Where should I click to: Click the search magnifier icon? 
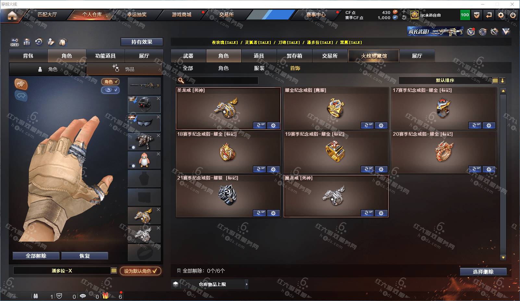pos(181,80)
